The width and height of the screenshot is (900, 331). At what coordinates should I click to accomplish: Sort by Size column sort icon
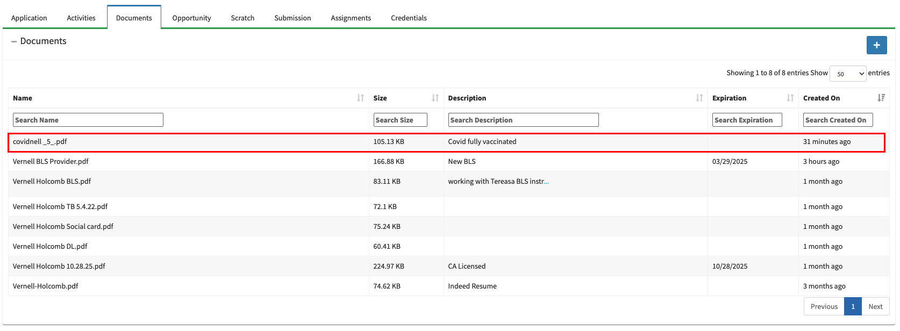coord(435,98)
